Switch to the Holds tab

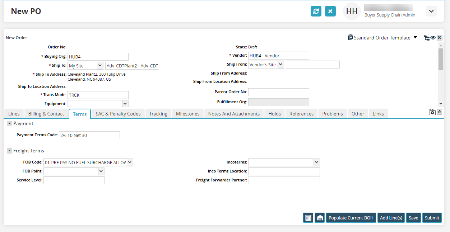pyautogui.click(x=275, y=114)
